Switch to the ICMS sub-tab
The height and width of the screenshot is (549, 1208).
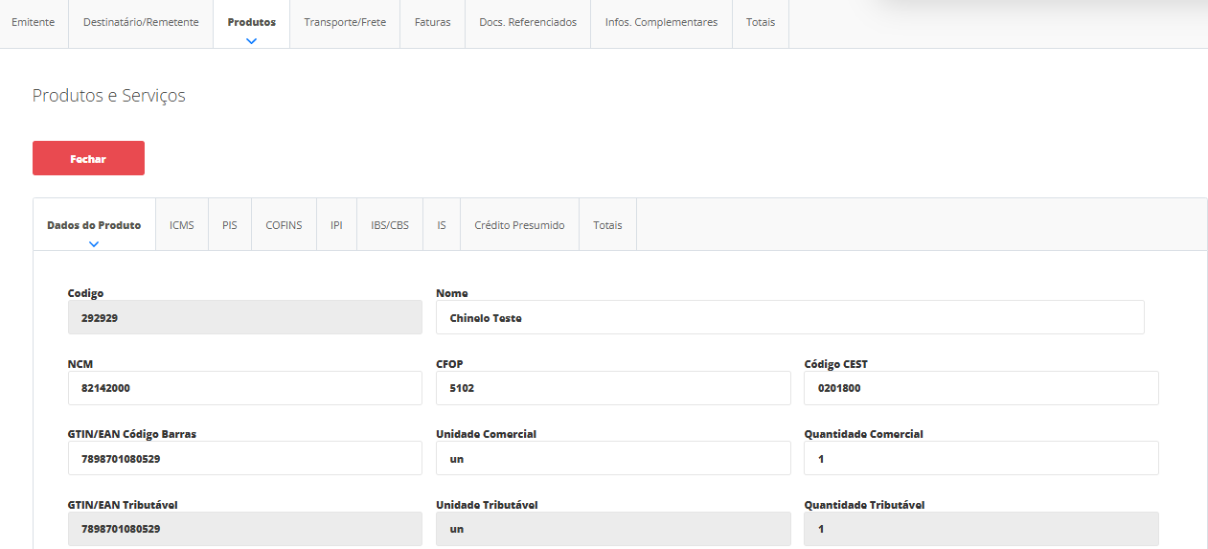[182, 225]
